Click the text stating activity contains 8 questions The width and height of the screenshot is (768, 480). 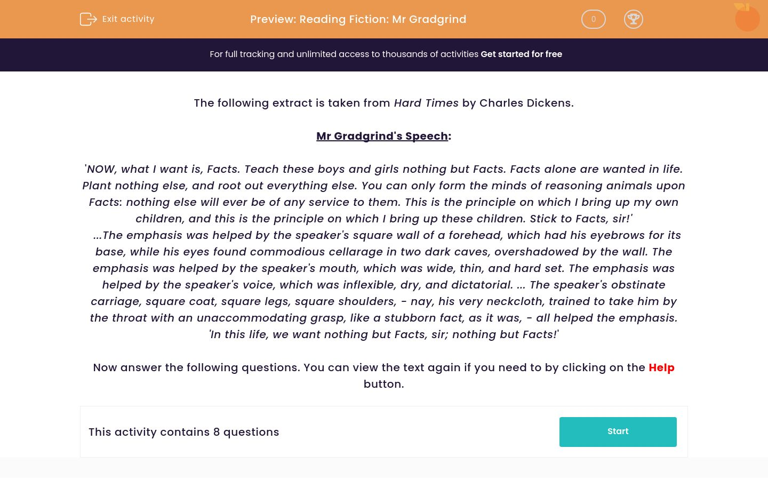click(x=183, y=432)
